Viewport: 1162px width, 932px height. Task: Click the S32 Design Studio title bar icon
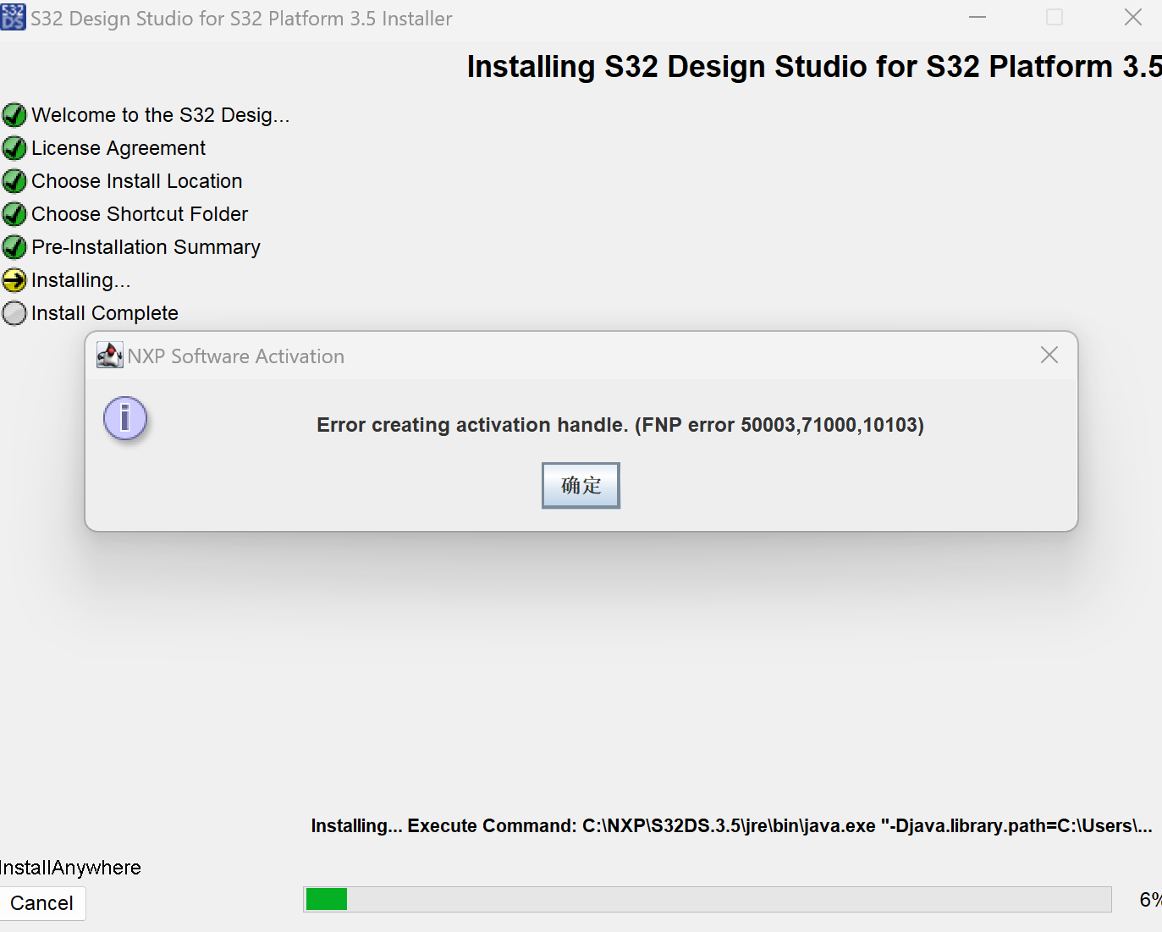pos(13,17)
